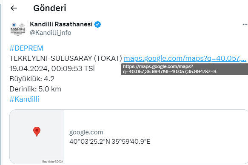Screen dimensions: 248x165
Task: Click the Gönderi page heading
Action: pos(50,8)
